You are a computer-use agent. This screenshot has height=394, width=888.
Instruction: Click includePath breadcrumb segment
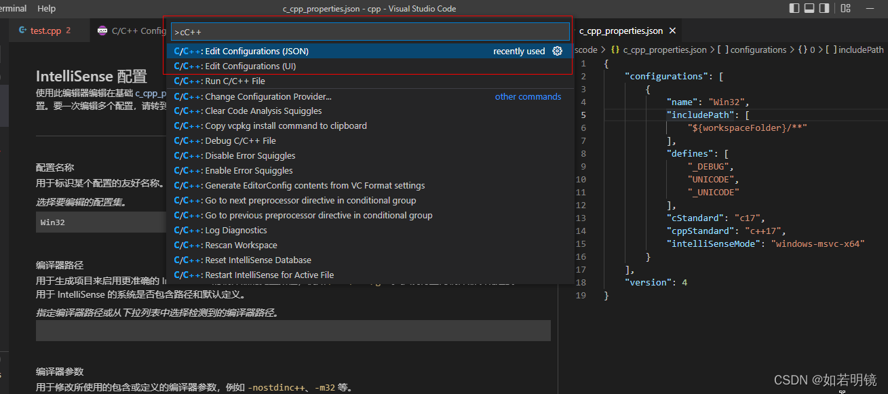861,50
